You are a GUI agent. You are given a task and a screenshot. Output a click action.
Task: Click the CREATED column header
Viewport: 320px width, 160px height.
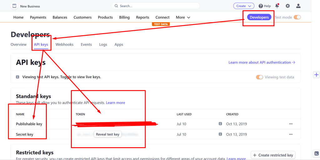(232, 114)
